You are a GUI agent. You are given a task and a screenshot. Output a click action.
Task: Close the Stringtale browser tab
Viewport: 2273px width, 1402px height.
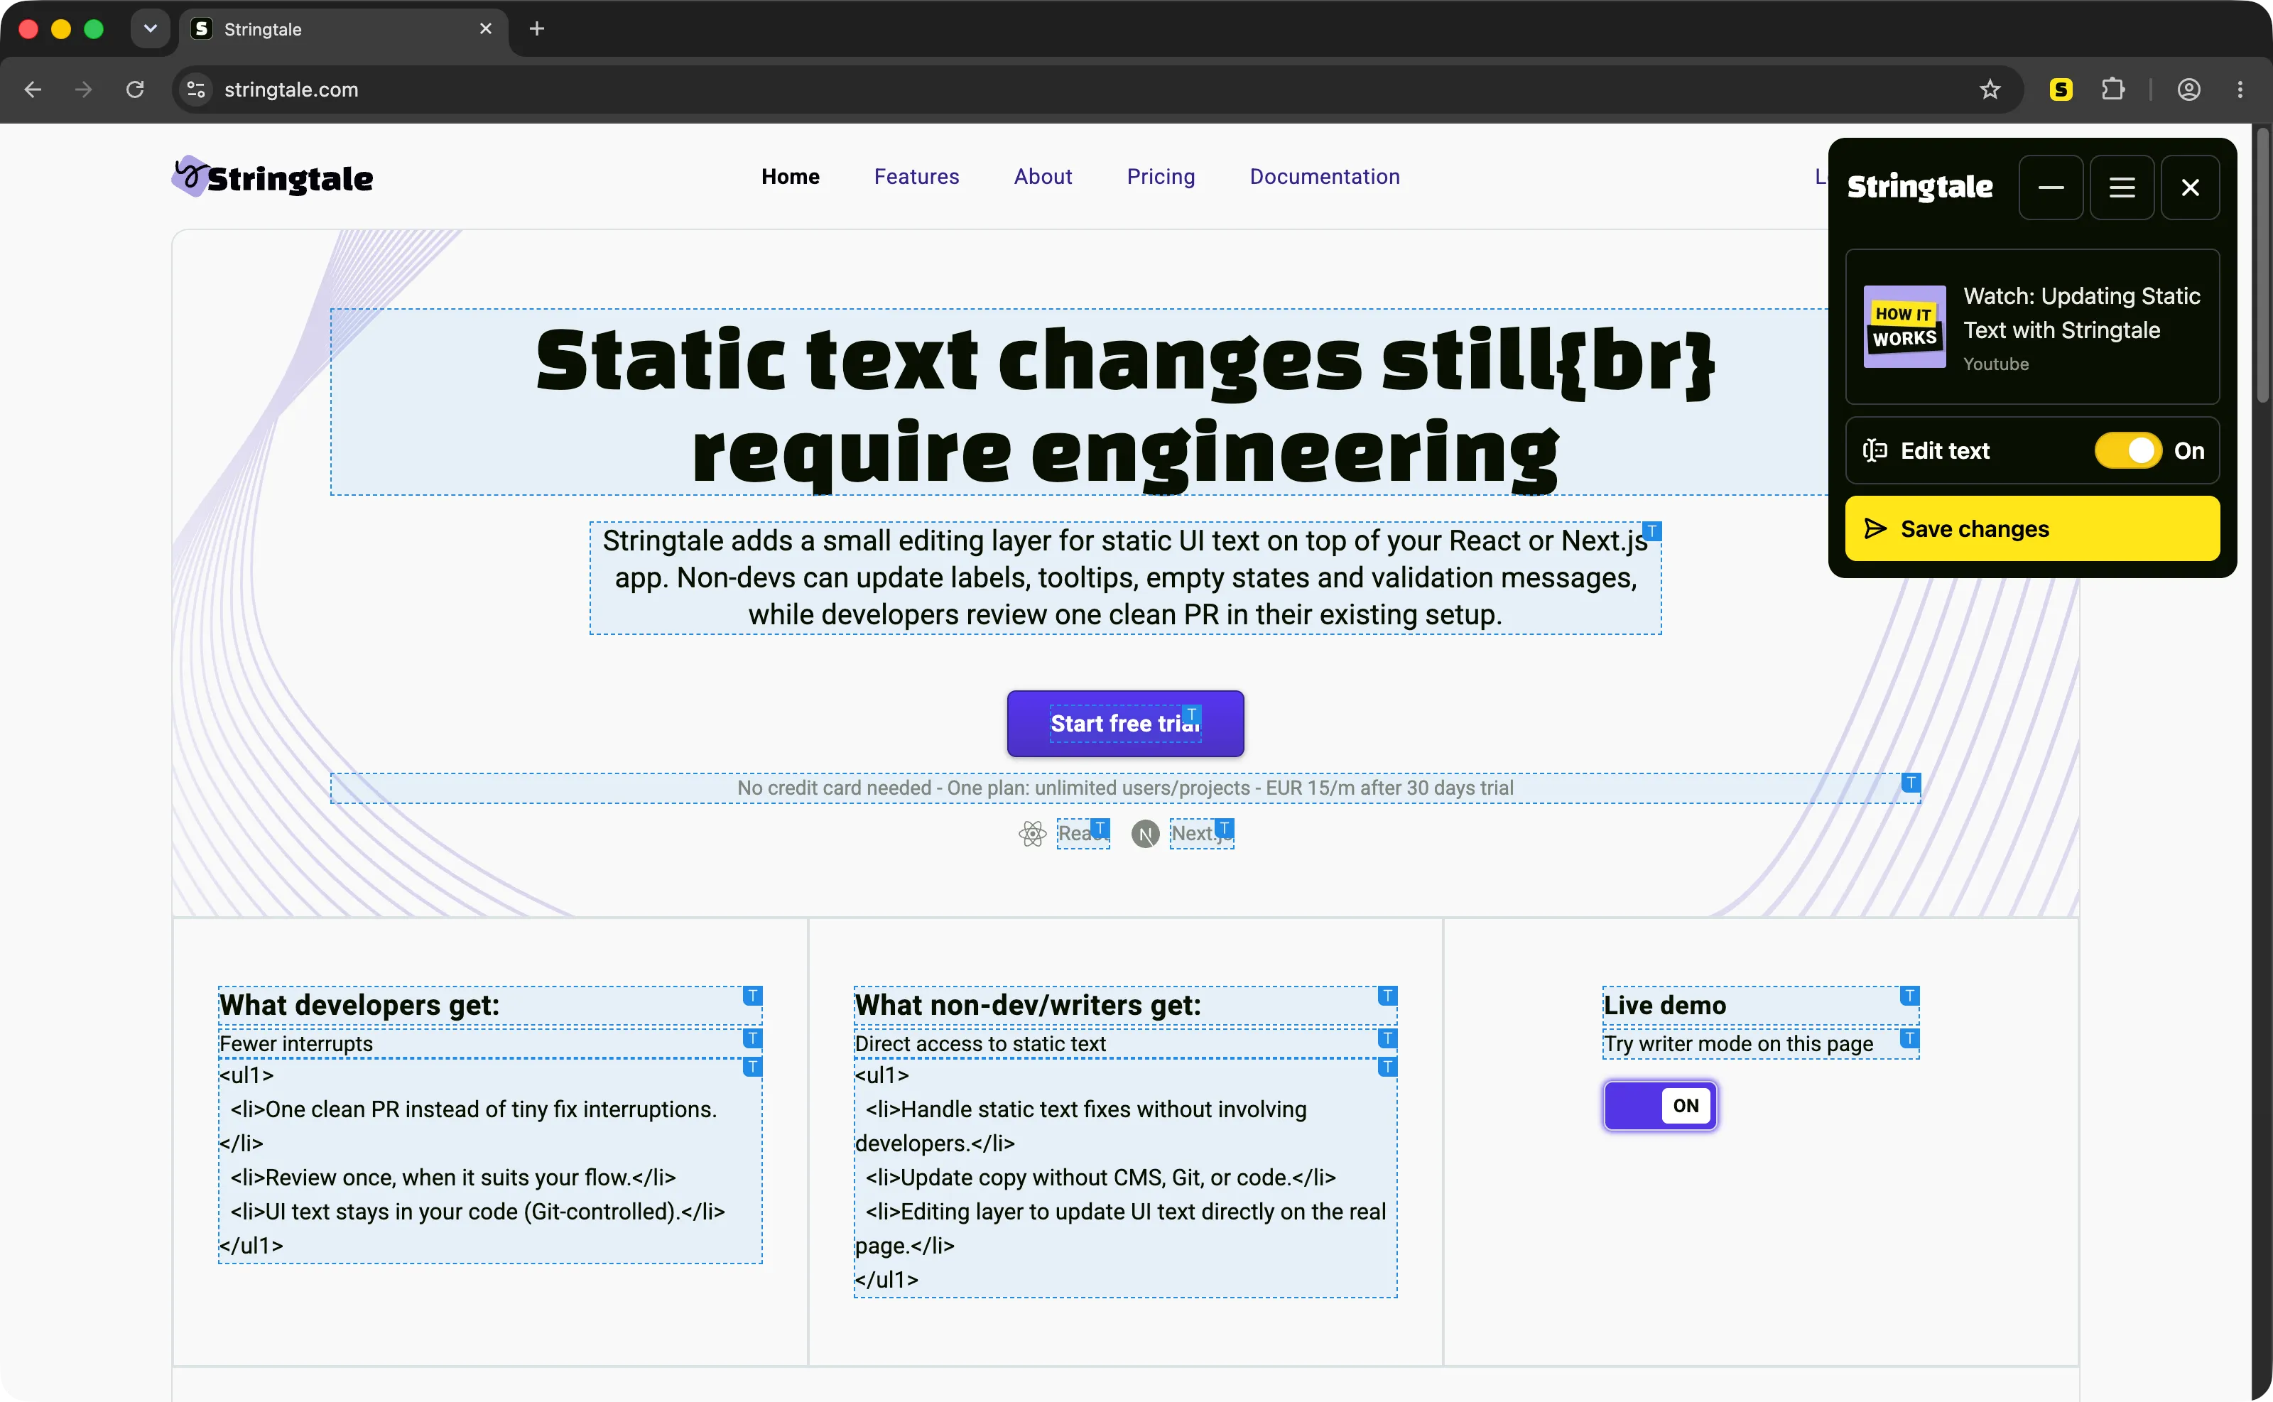[485, 28]
